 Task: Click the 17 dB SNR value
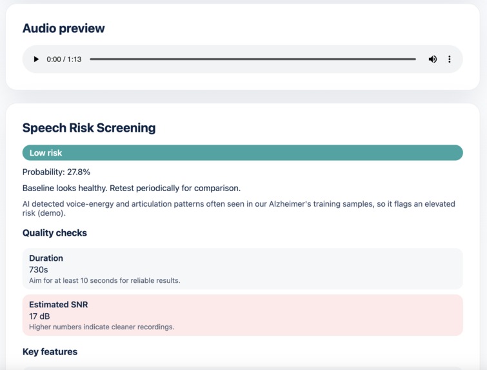[x=39, y=316]
